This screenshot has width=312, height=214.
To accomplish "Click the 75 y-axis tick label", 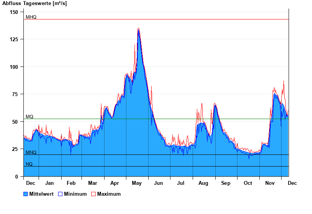I will (15, 94).
